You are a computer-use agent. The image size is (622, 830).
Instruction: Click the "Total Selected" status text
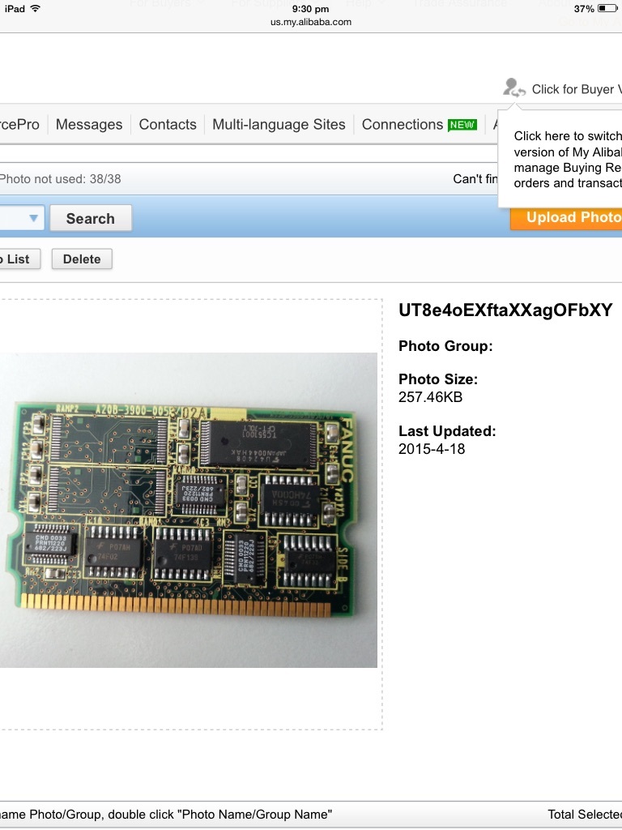[x=585, y=814]
